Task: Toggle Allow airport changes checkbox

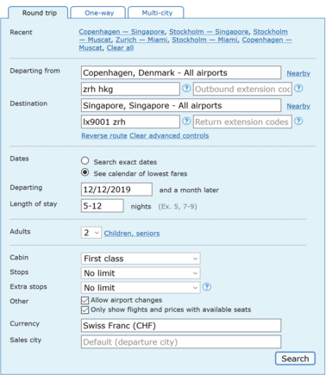Action: tap(85, 300)
